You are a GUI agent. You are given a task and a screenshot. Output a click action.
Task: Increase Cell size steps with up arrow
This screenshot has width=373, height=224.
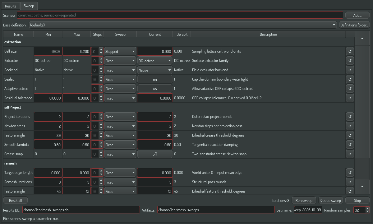pyautogui.click(x=101, y=49)
